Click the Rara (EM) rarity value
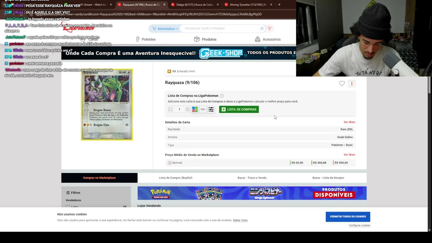Image resolution: width=432 pixels, height=243 pixels. (347, 129)
